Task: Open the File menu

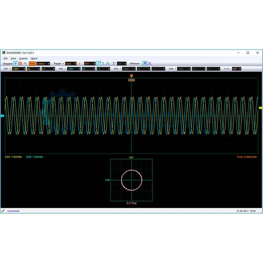Action: [x=6, y=59]
